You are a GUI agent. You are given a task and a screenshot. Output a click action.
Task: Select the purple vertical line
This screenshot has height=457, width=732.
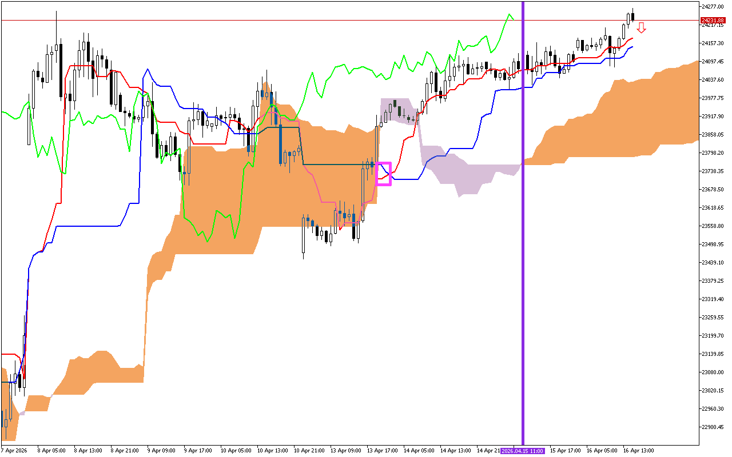click(523, 228)
